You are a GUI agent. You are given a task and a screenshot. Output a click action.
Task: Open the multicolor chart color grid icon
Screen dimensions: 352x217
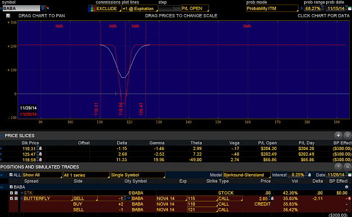click(92, 8)
